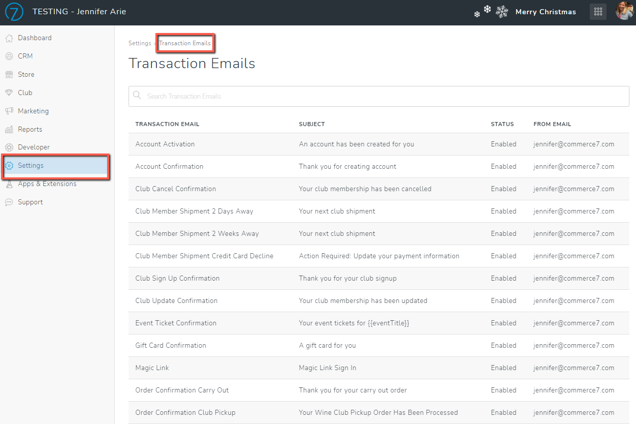Click the Store grid icon in the sidebar
Viewport: 636px width, 424px height.
(x=9, y=74)
